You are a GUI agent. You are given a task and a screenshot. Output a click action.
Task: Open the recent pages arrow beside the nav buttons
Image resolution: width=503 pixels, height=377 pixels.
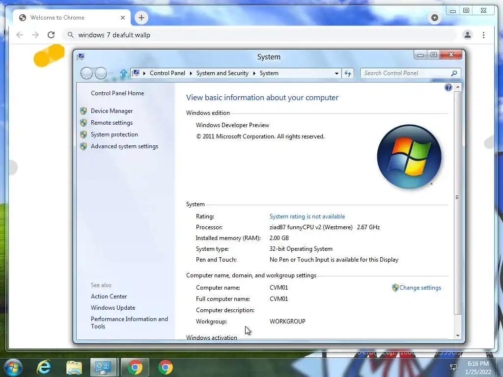(111, 74)
